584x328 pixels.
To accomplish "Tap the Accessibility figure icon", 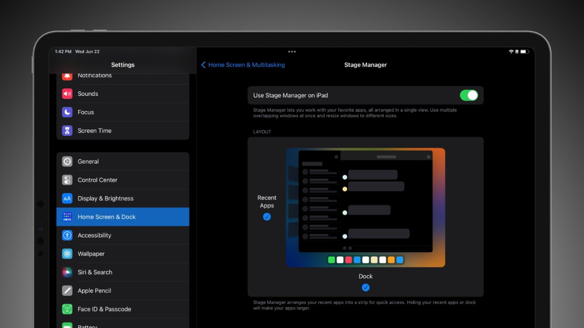I will (x=67, y=236).
